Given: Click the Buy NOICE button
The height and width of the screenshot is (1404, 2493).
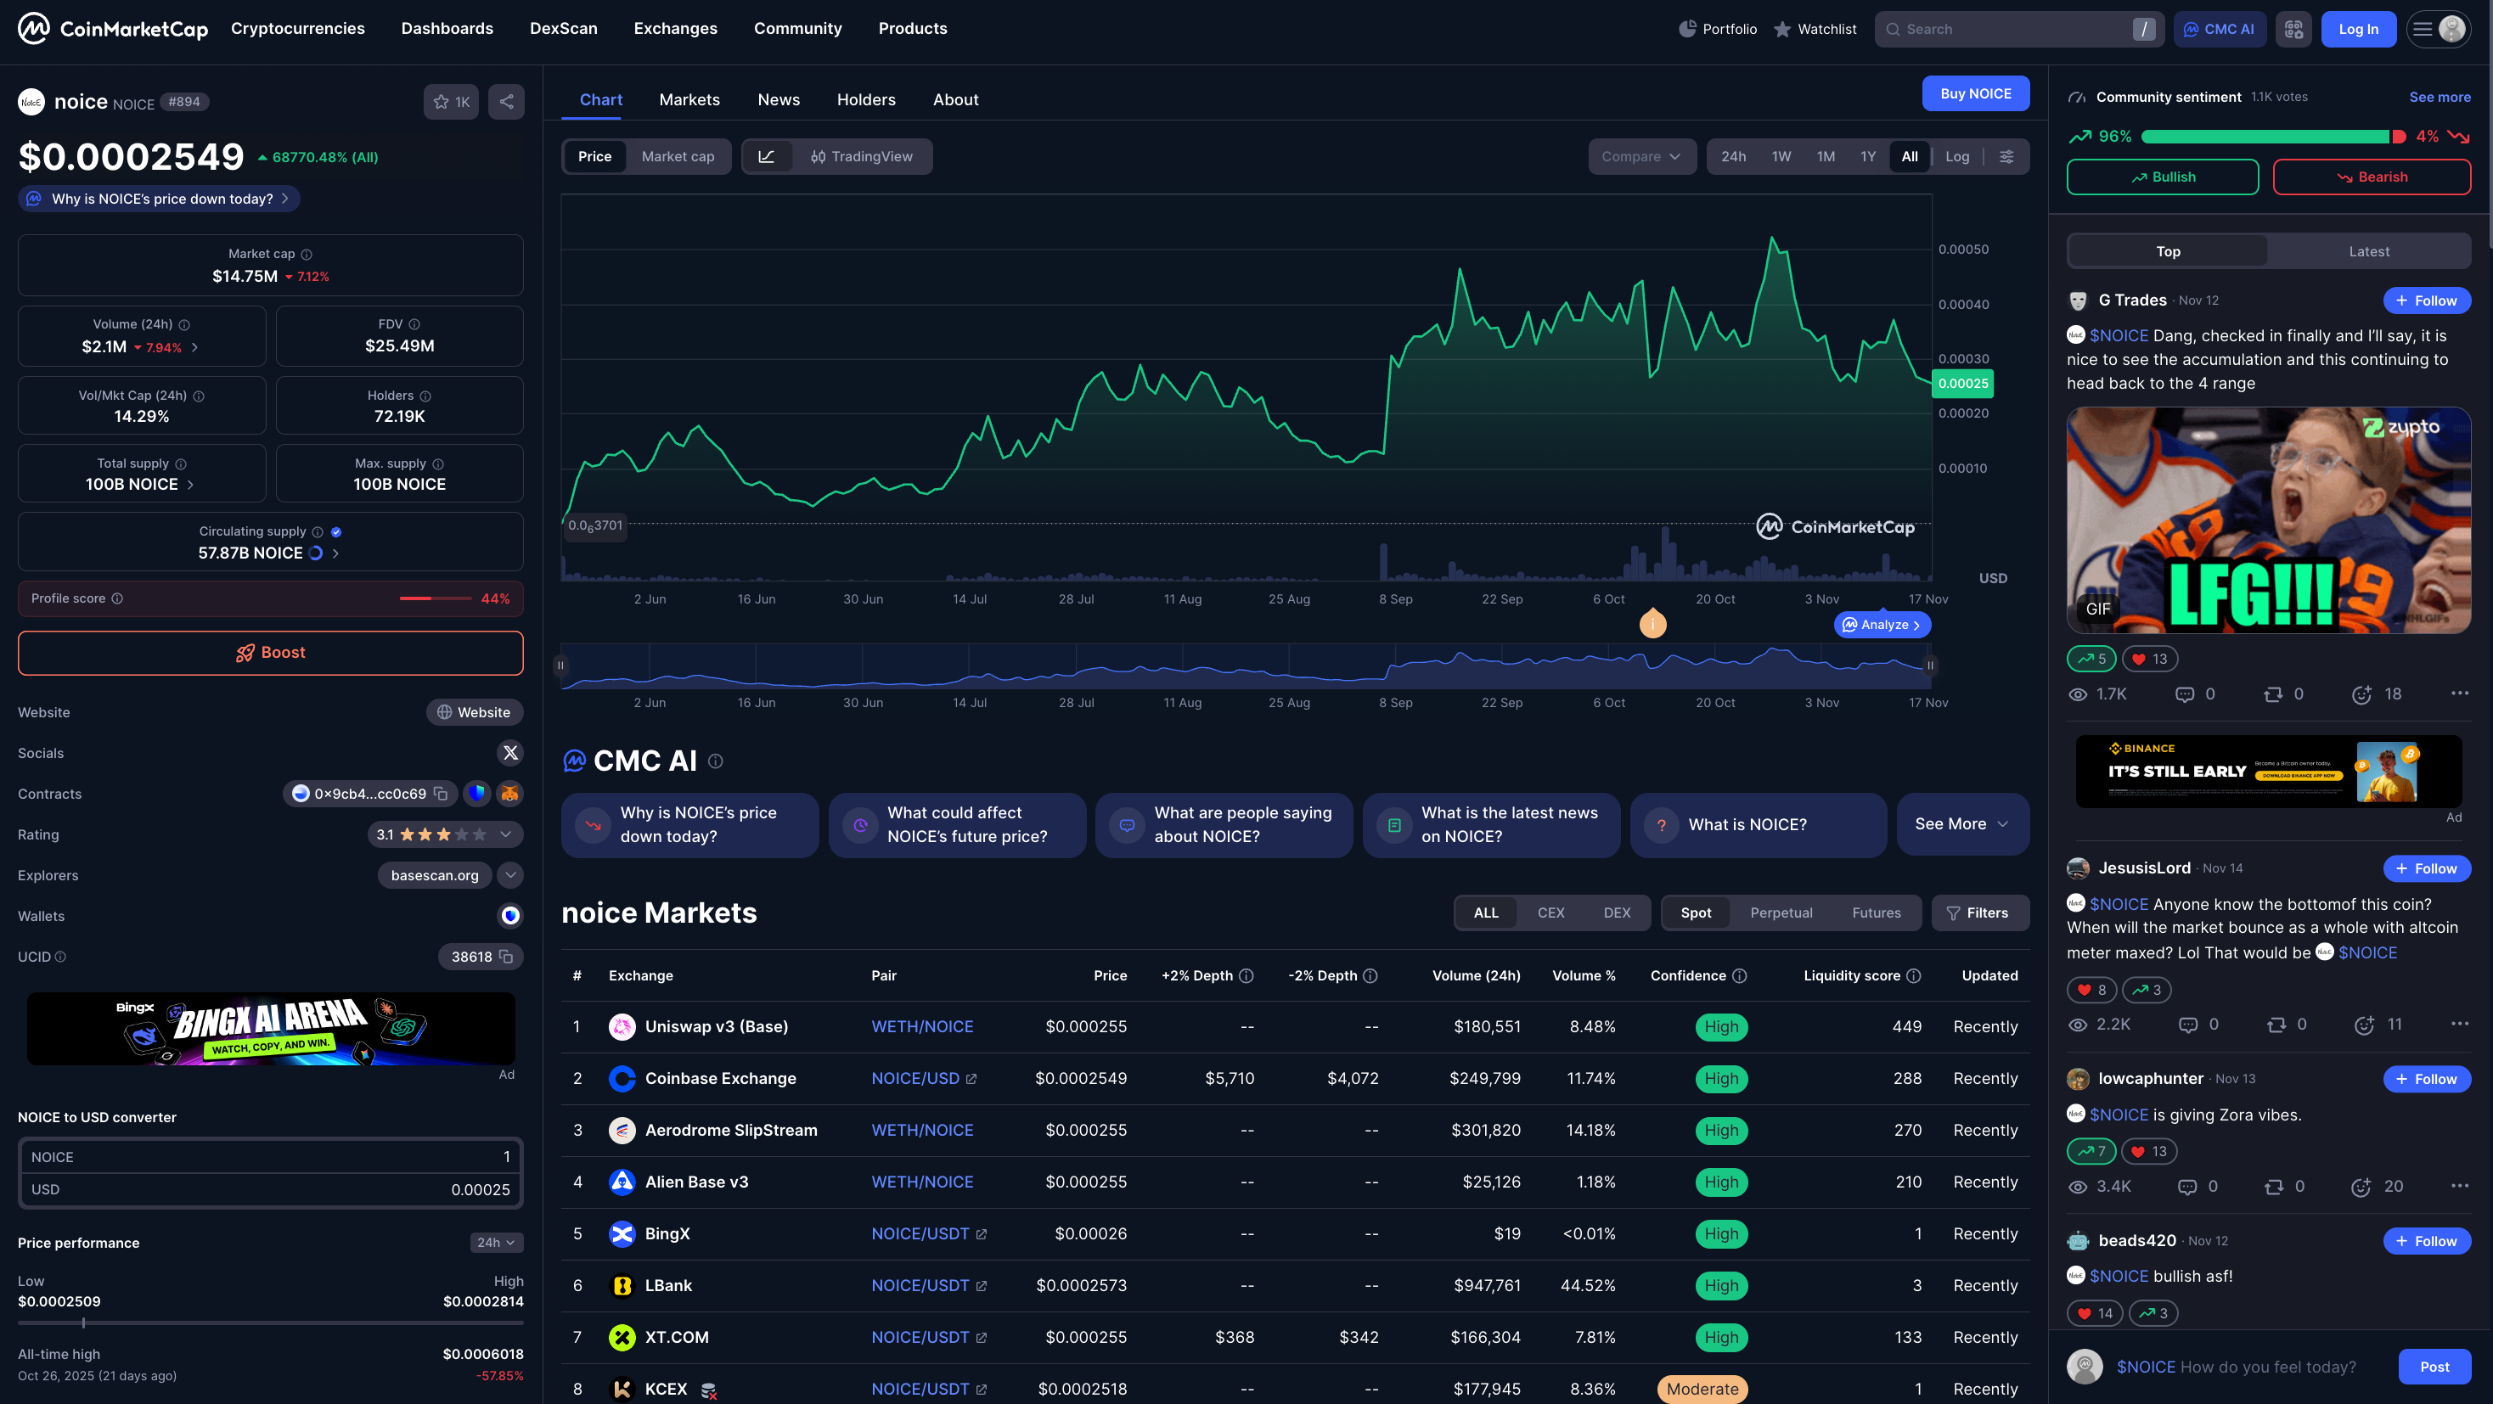Looking at the screenshot, I should [1975, 94].
